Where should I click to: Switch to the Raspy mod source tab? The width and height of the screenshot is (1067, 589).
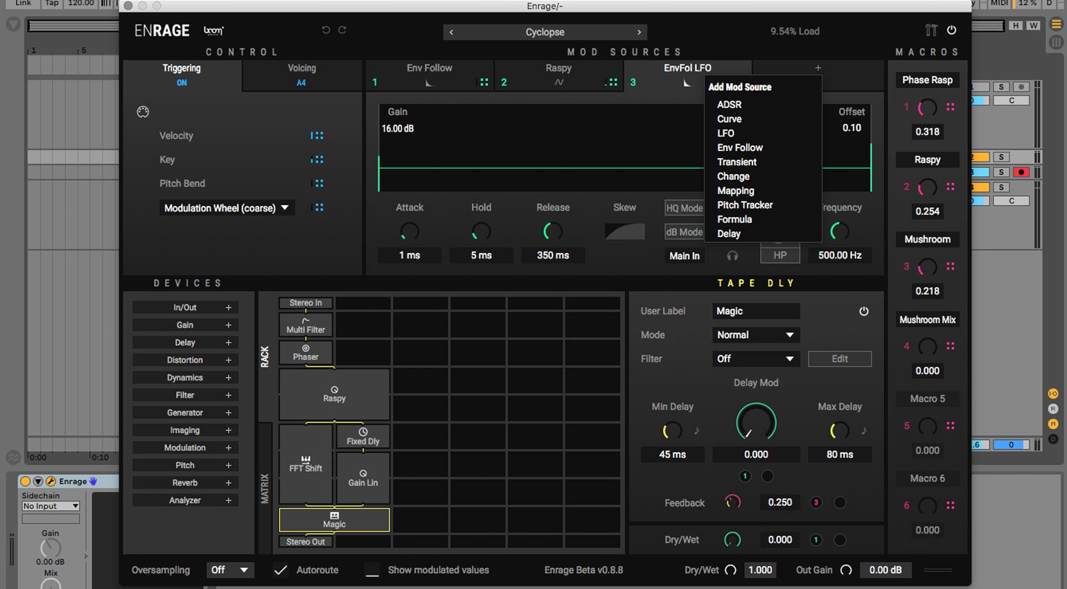(558, 75)
